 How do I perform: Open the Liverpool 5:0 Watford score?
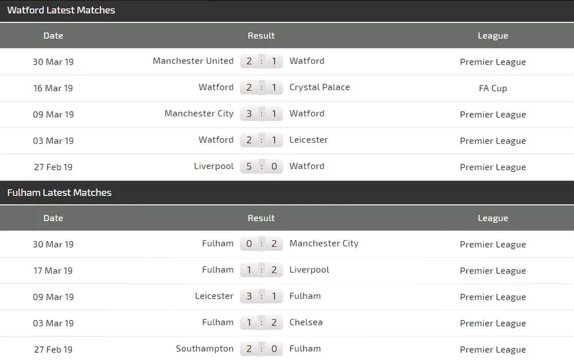click(x=261, y=167)
